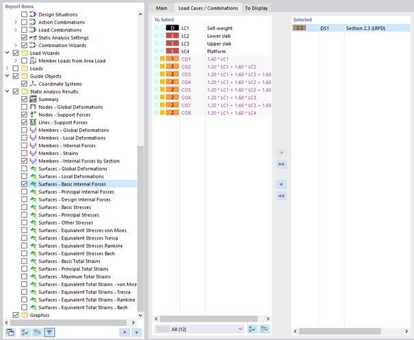Image resolution: width=414 pixels, height=340 pixels.
Task: Click the check all report items icon
Action: [x=25, y=332]
